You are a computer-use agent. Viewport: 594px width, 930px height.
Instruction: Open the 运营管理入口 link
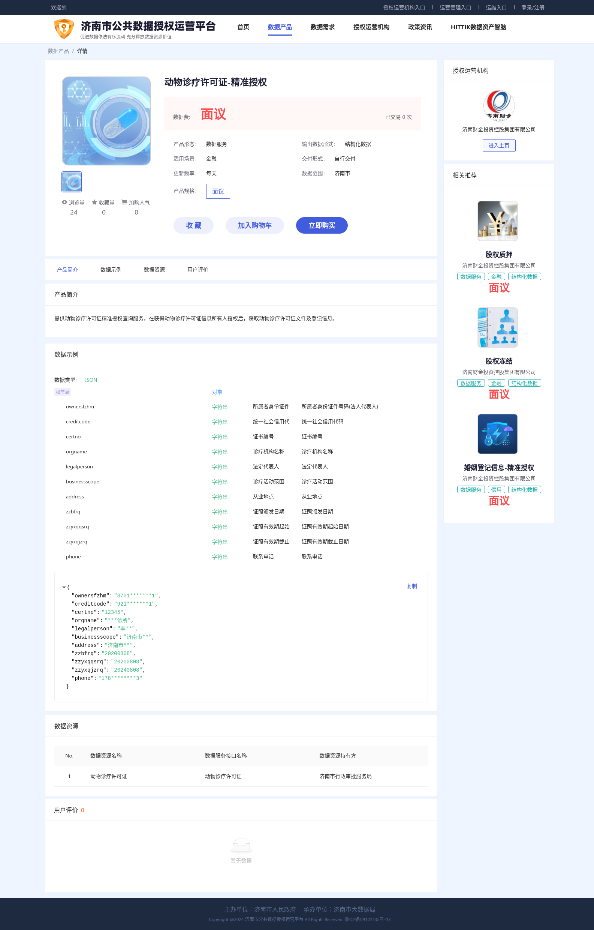point(455,7)
